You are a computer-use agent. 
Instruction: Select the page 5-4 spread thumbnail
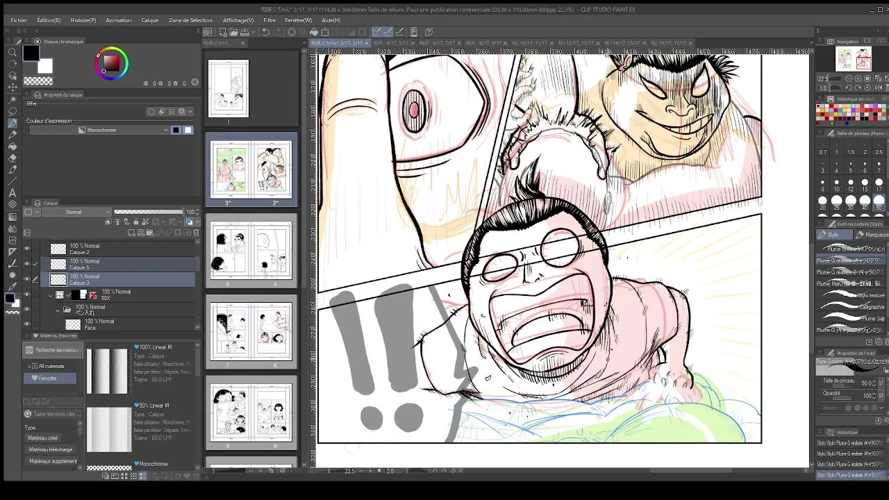[251, 251]
